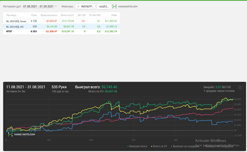Sort by бб/100 column header

82,15
